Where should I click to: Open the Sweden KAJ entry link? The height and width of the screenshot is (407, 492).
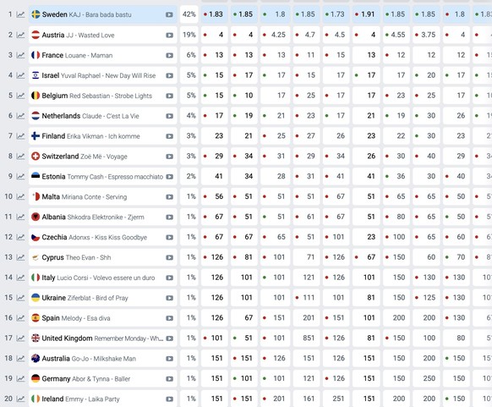click(x=86, y=14)
